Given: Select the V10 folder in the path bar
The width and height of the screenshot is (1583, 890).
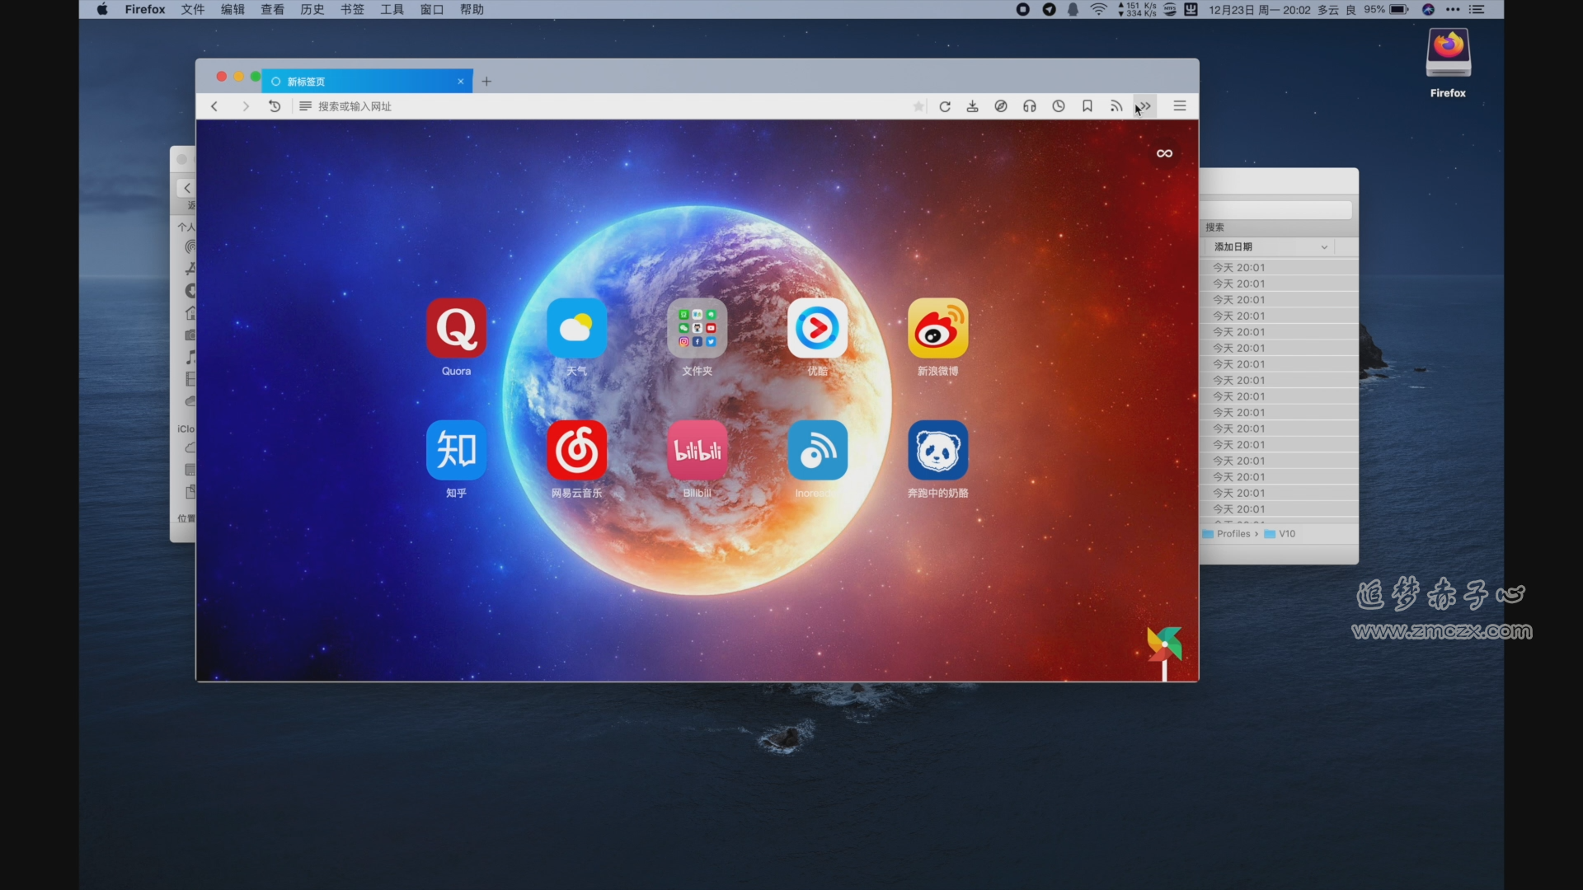Looking at the screenshot, I should [x=1280, y=534].
